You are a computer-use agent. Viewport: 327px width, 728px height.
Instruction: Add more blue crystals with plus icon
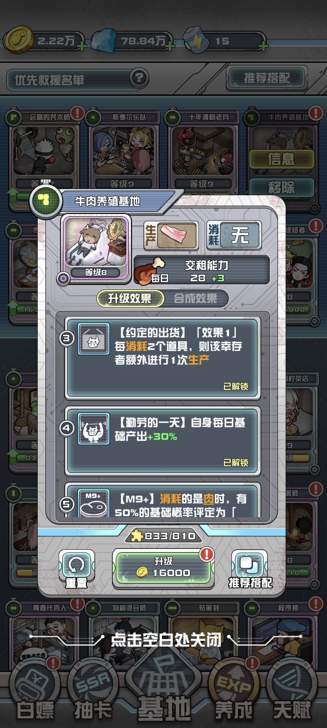[170, 47]
